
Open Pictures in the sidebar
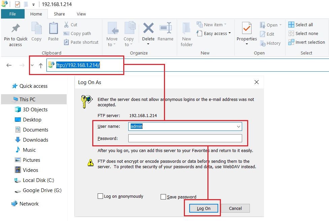[x=28, y=160]
